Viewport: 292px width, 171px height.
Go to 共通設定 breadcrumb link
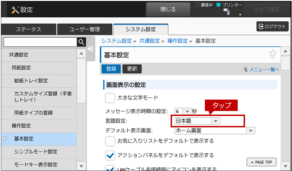[150, 41]
